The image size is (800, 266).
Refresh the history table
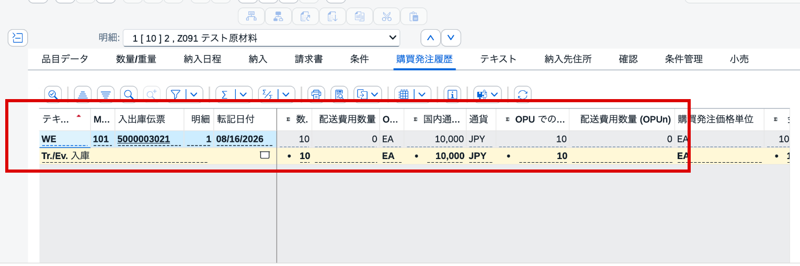click(522, 94)
